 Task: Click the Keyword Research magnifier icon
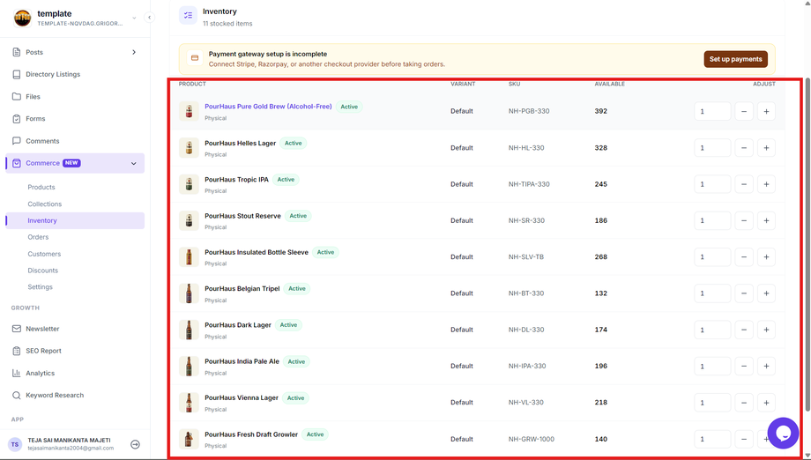coord(17,396)
